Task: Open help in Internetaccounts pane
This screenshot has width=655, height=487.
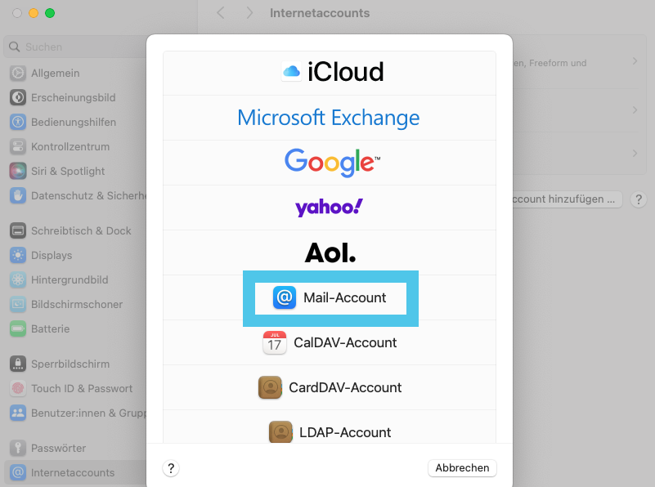Action: tap(639, 199)
